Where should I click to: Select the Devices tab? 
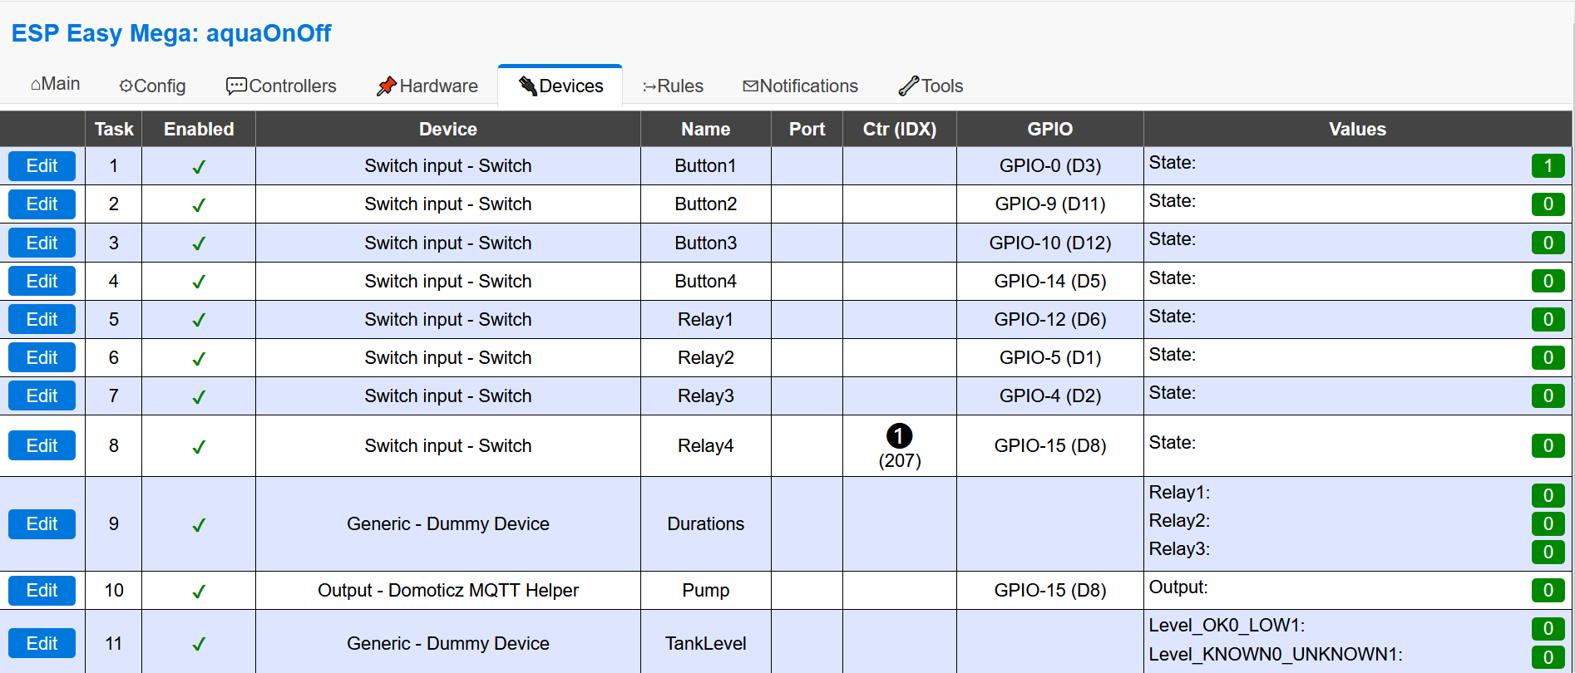[560, 86]
